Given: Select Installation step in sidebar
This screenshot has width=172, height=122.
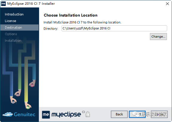Looking at the screenshot, I should 13,41.
